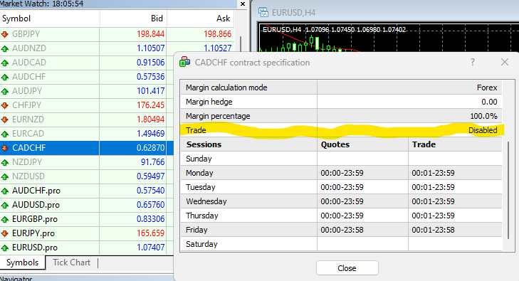Click the green up arrow icon beside AUDCHF
The width and height of the screenshot is (519, 281).
pos(5,77)
